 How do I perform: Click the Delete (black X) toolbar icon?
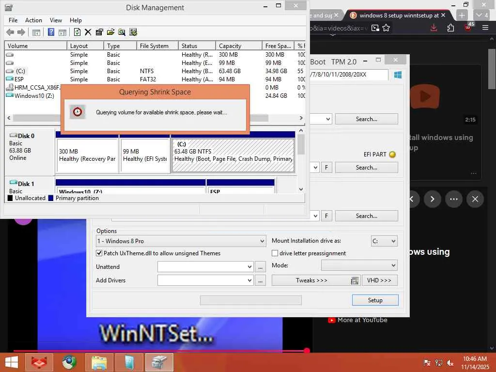pos(88,32)
